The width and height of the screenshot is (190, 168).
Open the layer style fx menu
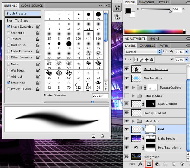pos(141,164)
